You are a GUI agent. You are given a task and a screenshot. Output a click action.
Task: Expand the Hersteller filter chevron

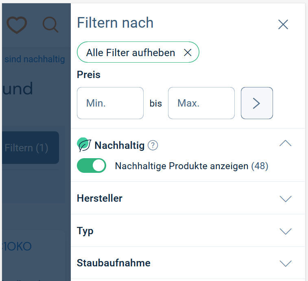pos(286,198)
